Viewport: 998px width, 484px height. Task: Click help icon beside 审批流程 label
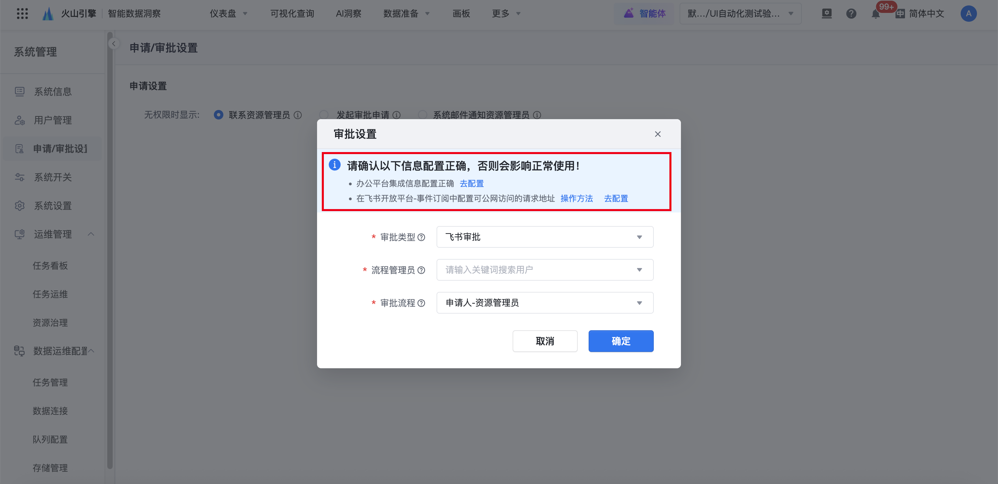422,303
